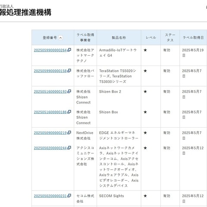Click the 有効 status in Armadillo-IoT row

[166, 50]
